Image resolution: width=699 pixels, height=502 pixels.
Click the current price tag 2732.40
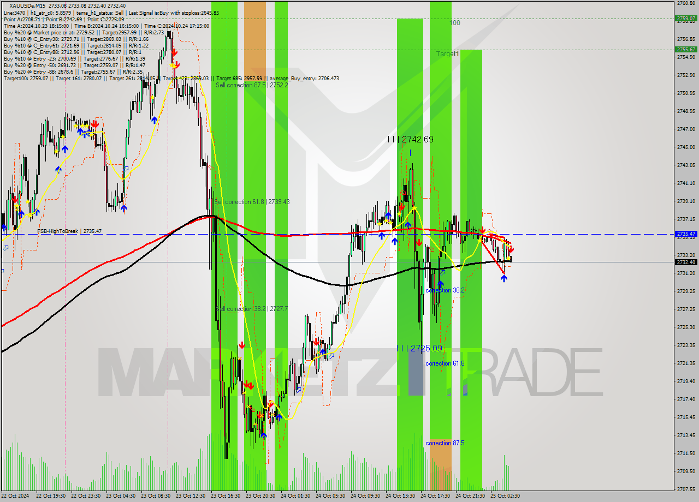point(686,262)
